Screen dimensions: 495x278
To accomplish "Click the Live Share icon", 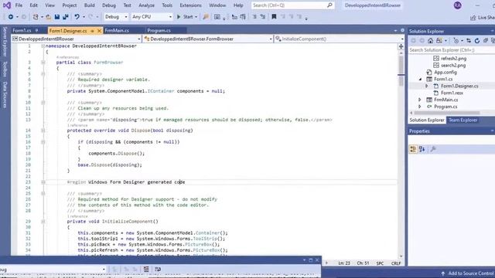I will coord(473,18).
